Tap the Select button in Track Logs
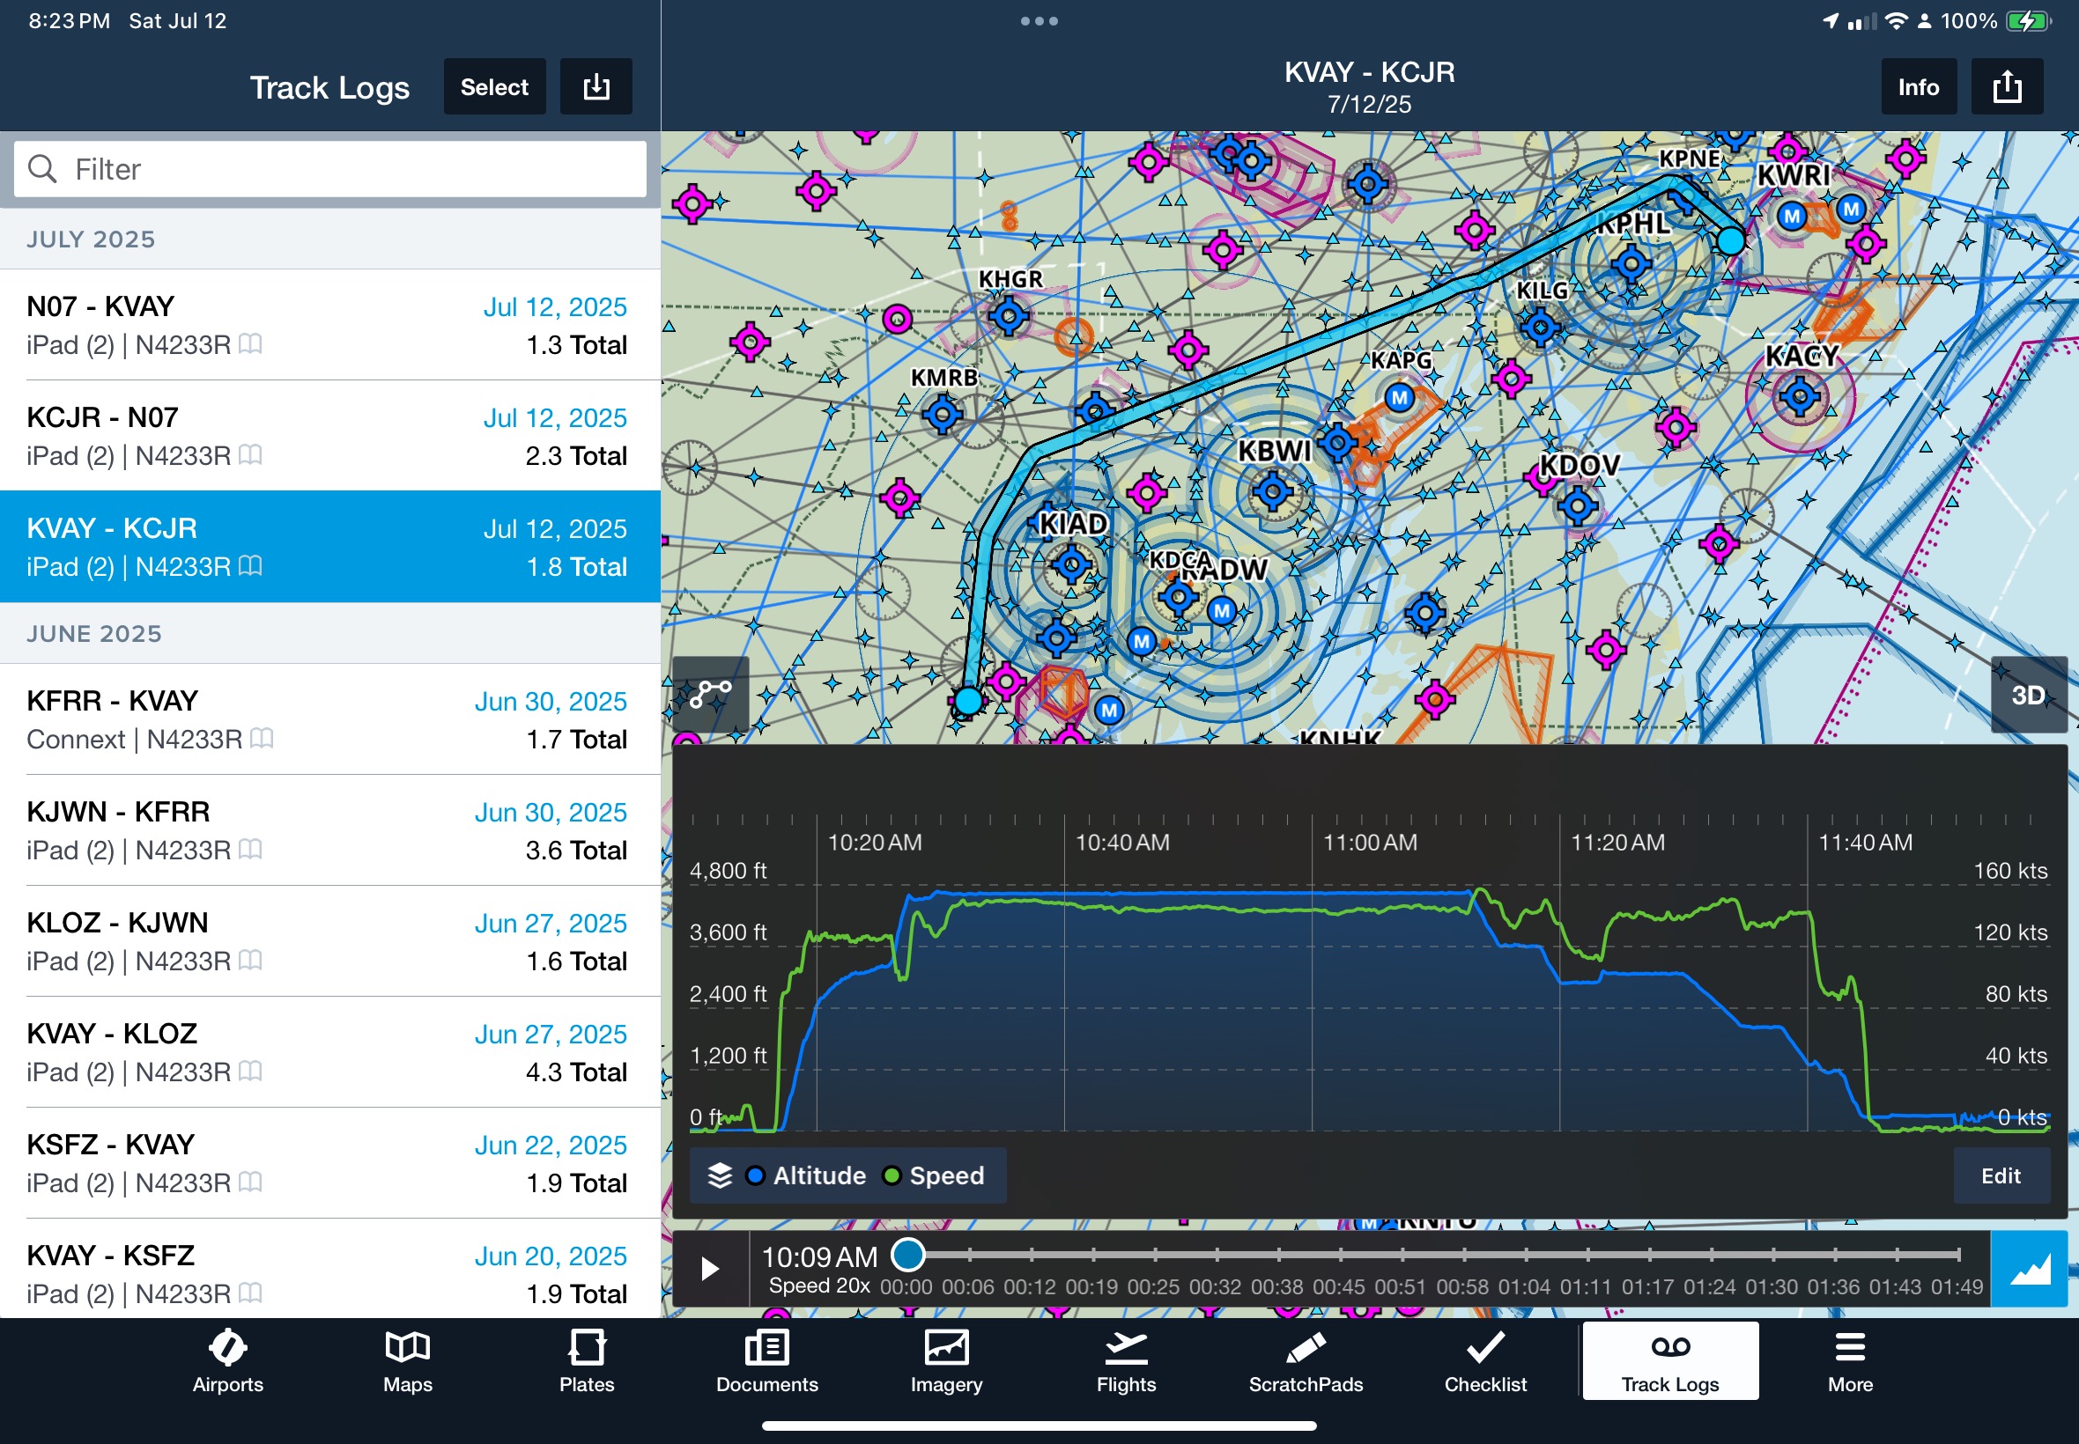 point(494,87)
